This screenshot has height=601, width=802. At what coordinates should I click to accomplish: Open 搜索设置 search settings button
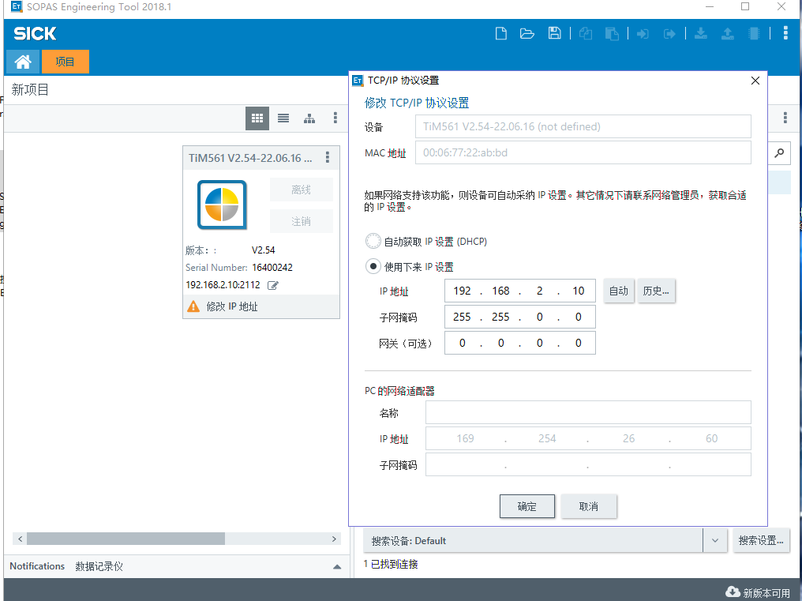761,541
